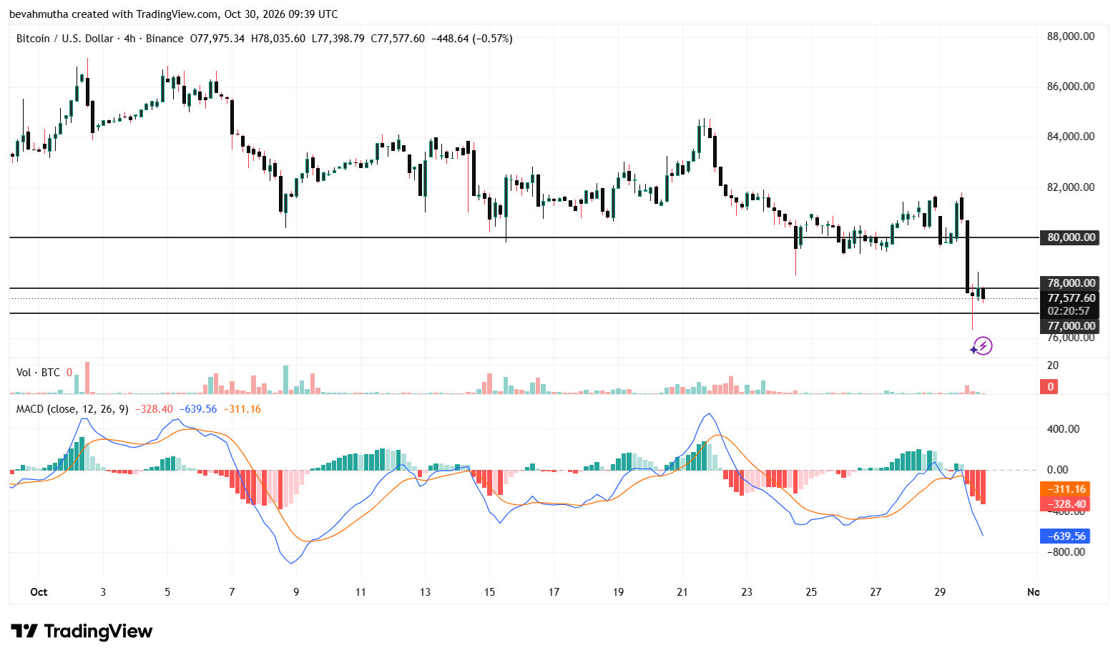This screenshot has width=1118, height=658.
Task: Click the date 15 on the time axis
Action: pyautogui.click(x=489, y=592)
